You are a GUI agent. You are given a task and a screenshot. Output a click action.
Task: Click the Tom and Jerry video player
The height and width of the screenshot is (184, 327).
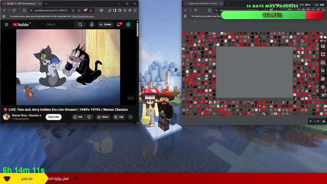68,67
